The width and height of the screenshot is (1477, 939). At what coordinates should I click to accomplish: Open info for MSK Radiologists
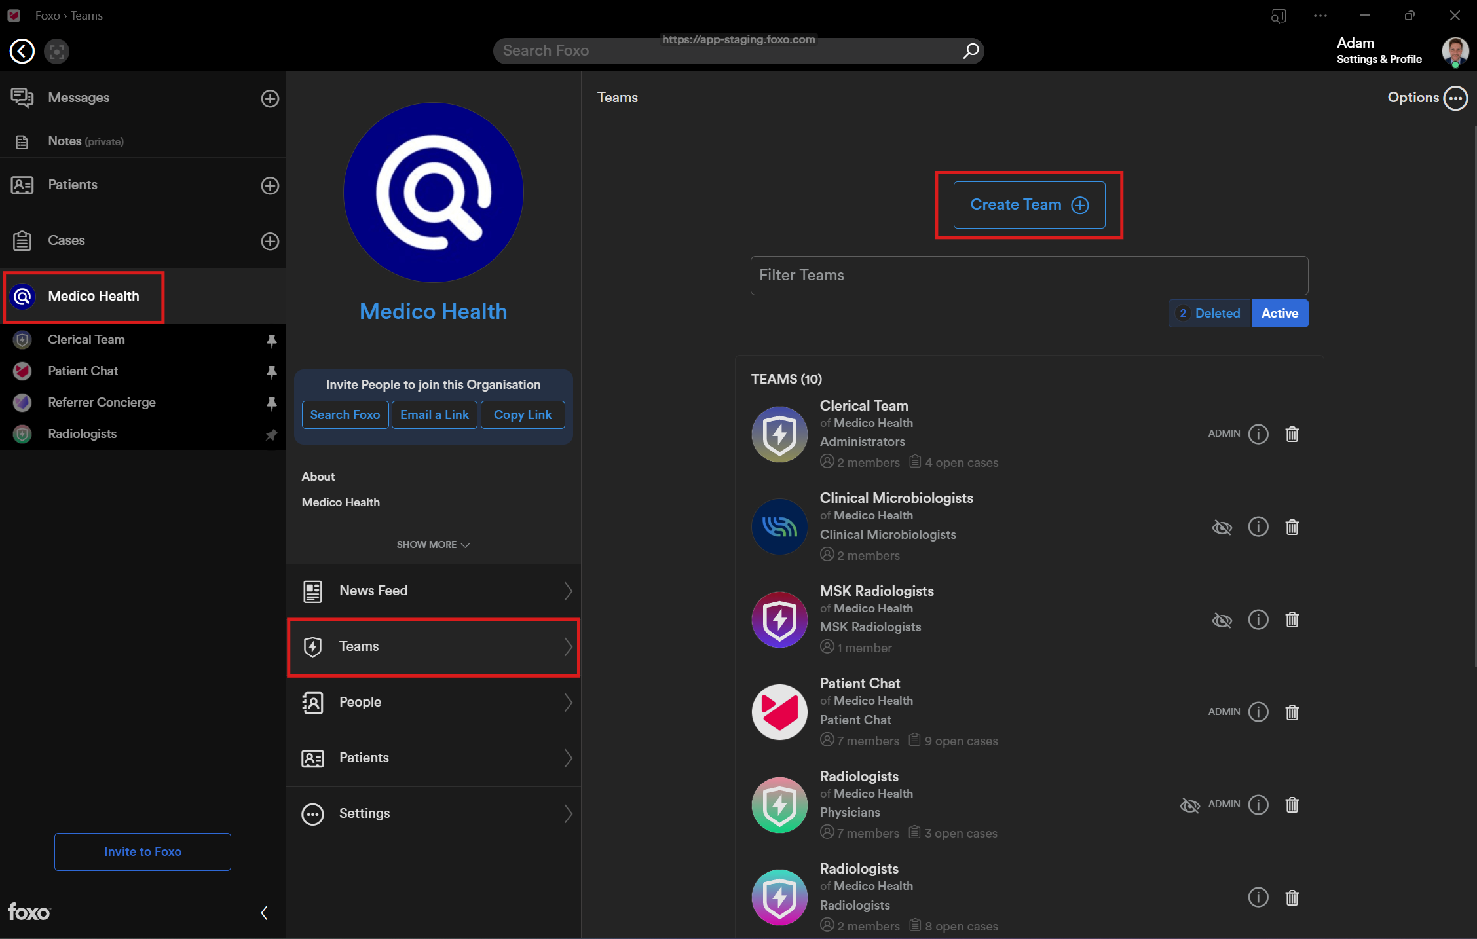[x=1258, y=619]
